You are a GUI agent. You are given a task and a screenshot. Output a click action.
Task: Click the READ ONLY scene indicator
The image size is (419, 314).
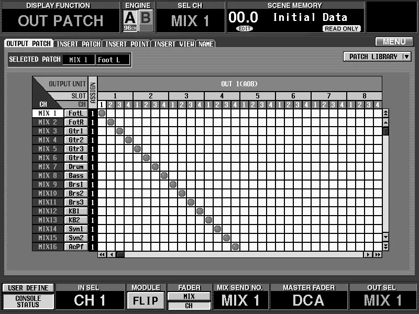(x=341, y=29)
